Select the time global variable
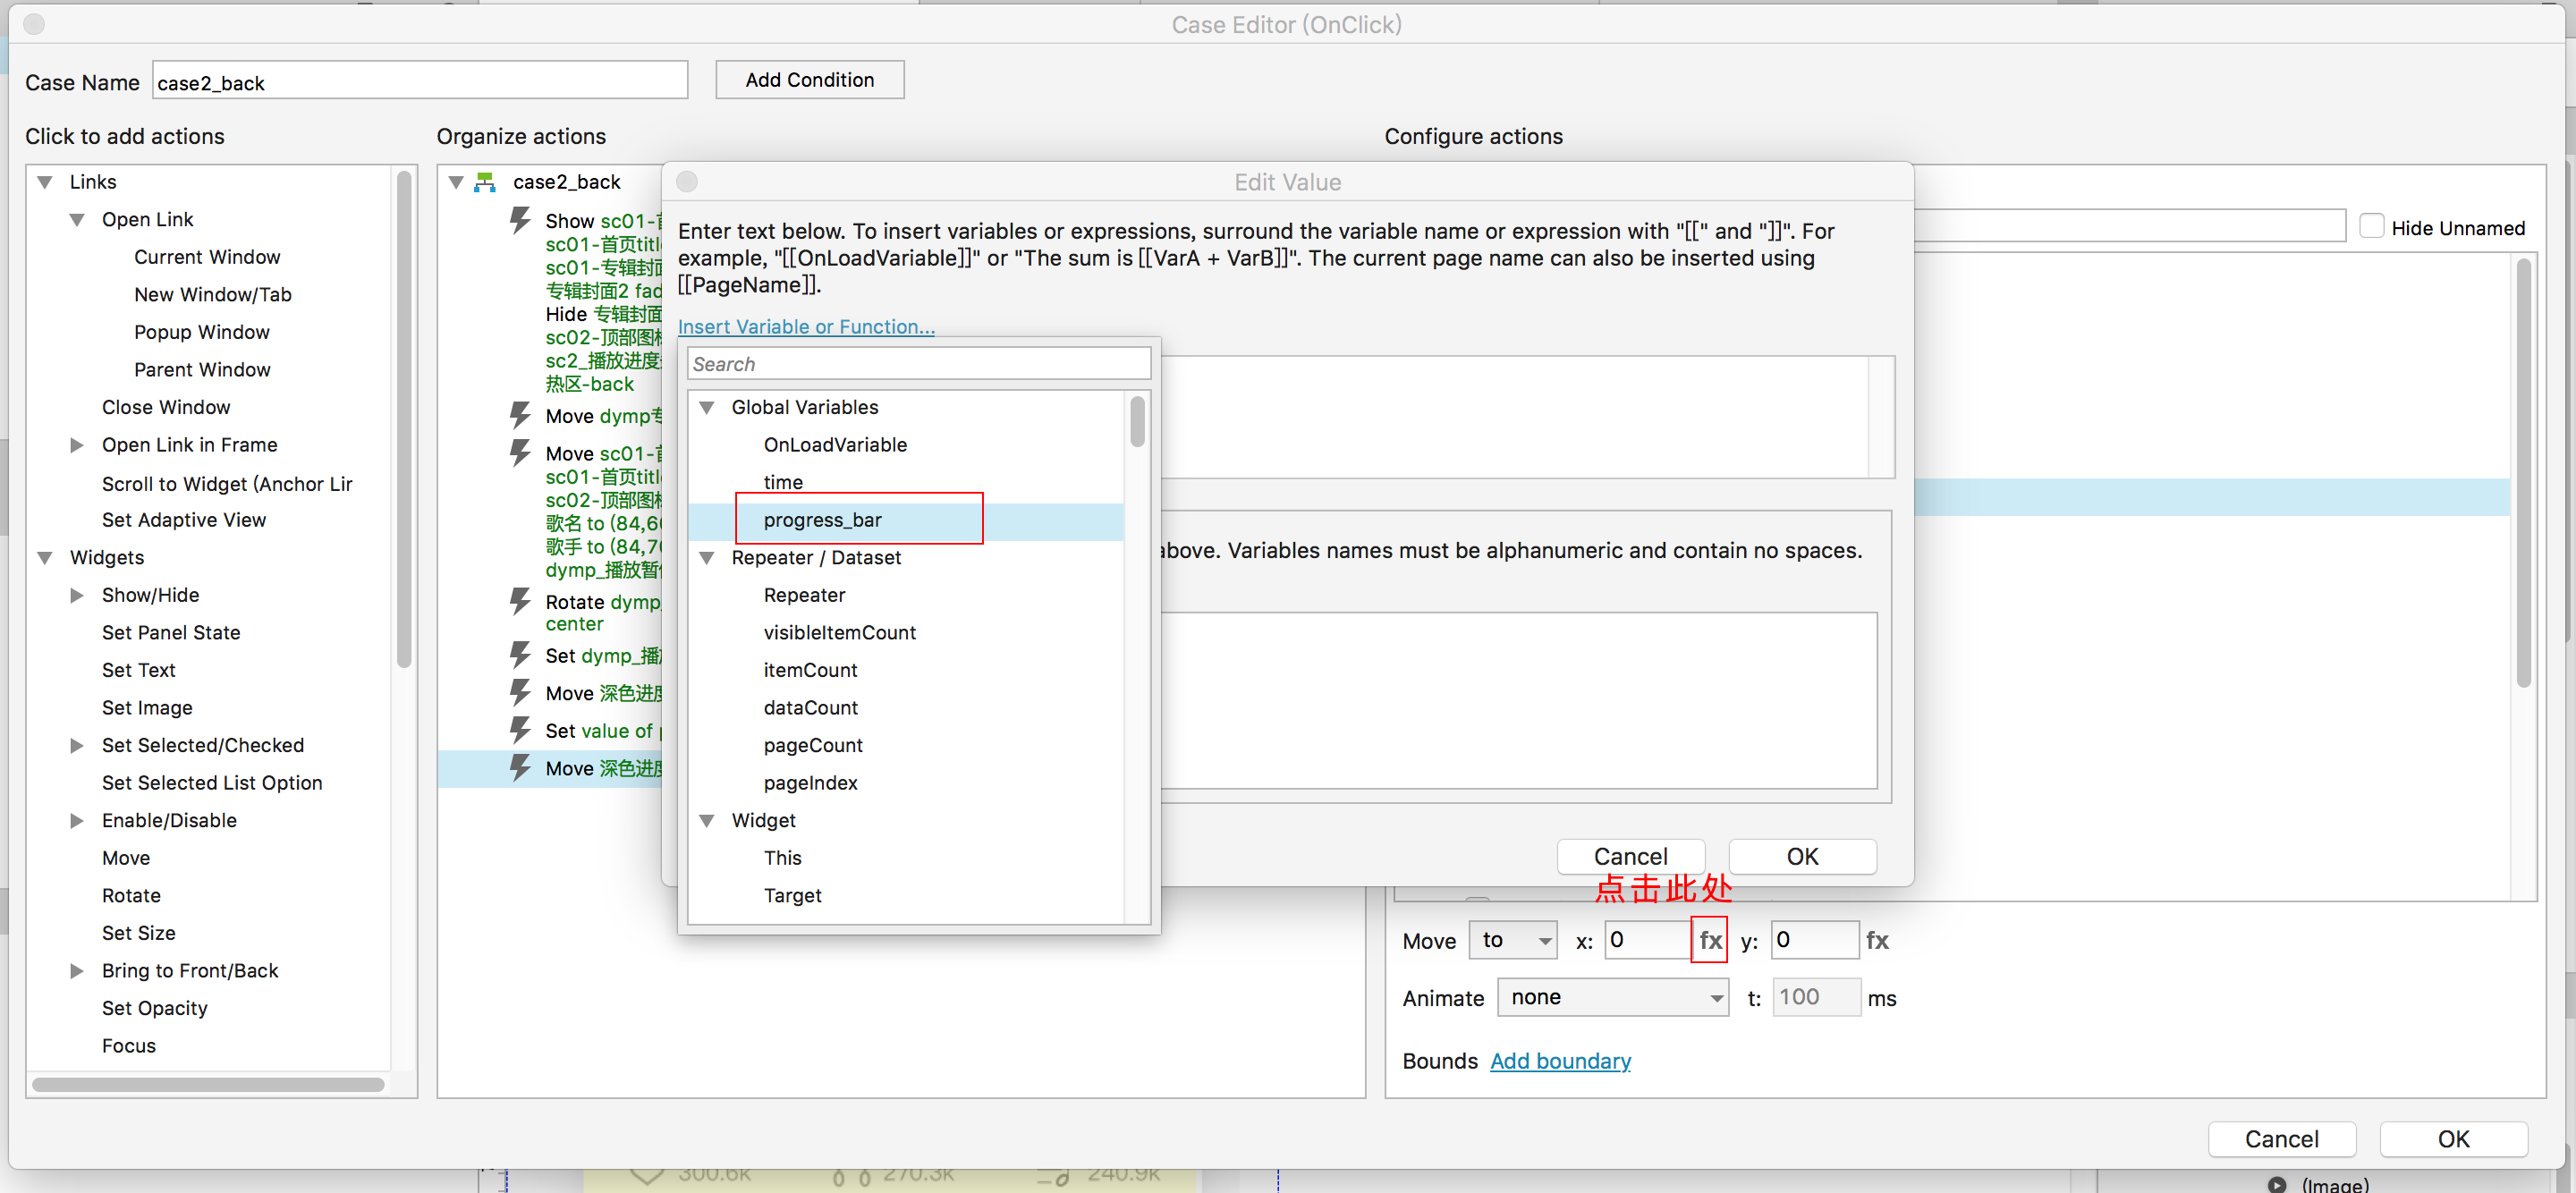Image resolution: width=2576 pixels, height=1193 pixels. (783, 482)
